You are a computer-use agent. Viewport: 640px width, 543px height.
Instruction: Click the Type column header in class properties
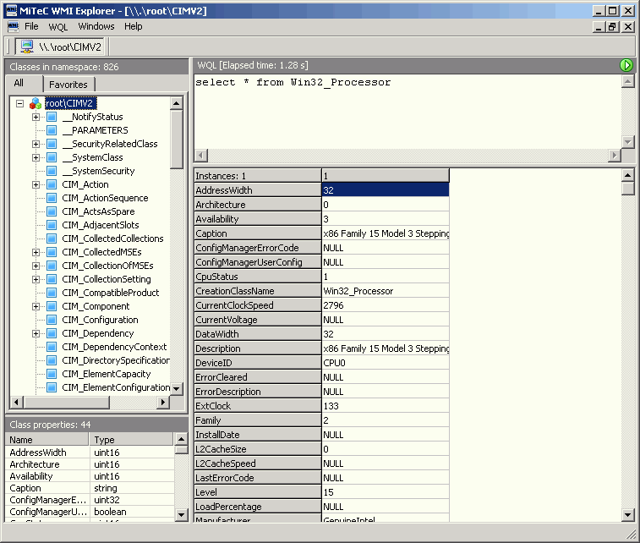[x=131, y=440]
